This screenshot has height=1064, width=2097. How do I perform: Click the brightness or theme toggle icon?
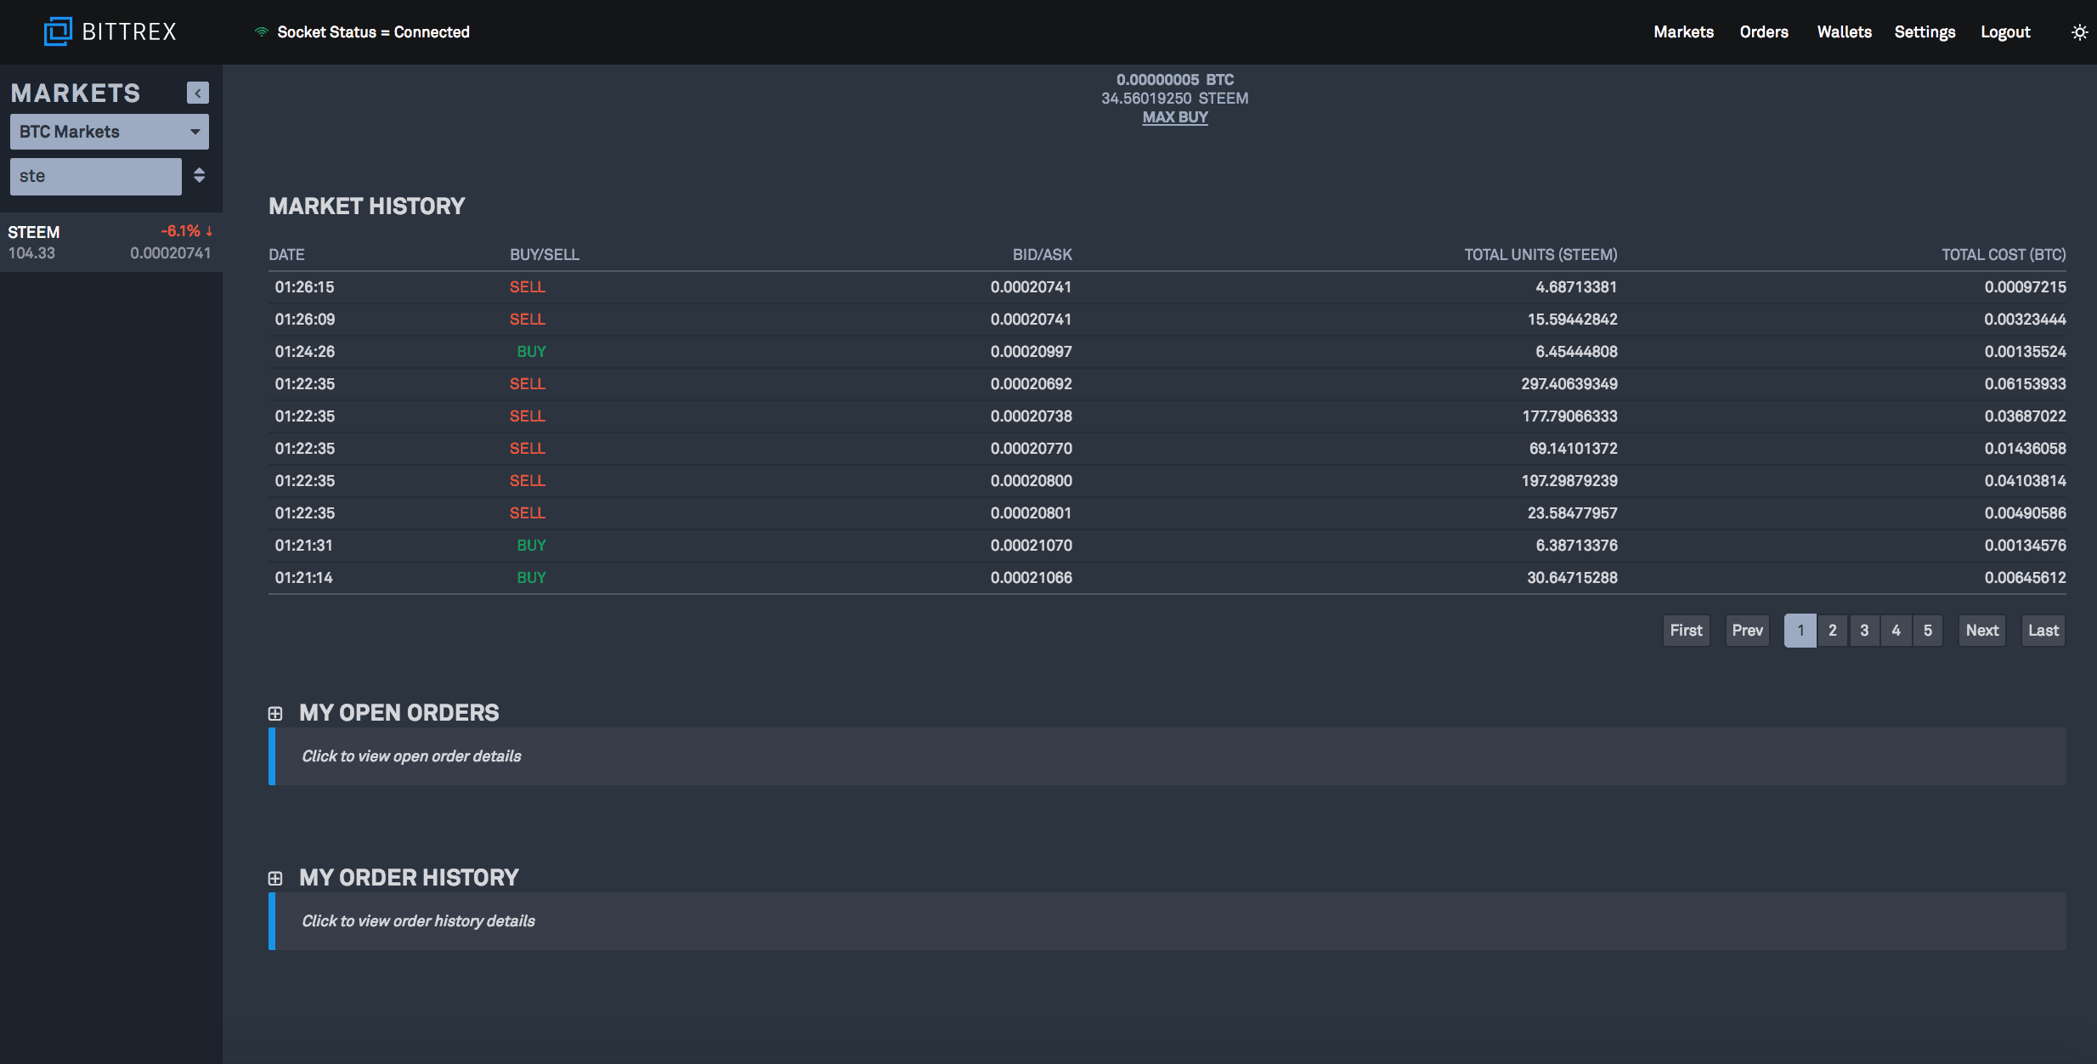coord(2079,30)
